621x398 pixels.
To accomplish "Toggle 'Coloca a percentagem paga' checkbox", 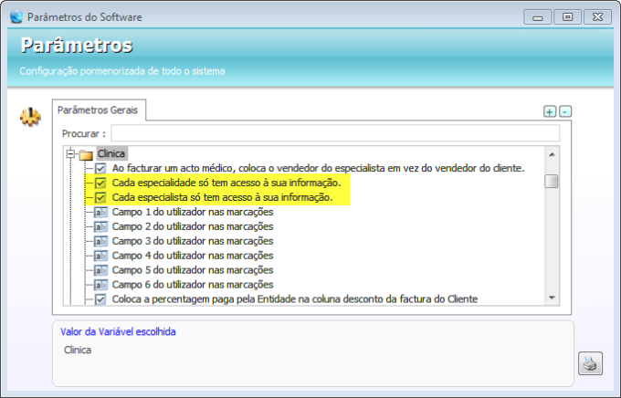I will (100, 299).
